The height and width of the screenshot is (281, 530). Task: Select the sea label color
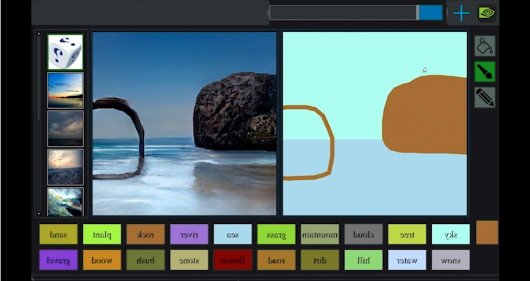(x=233, y=235)
